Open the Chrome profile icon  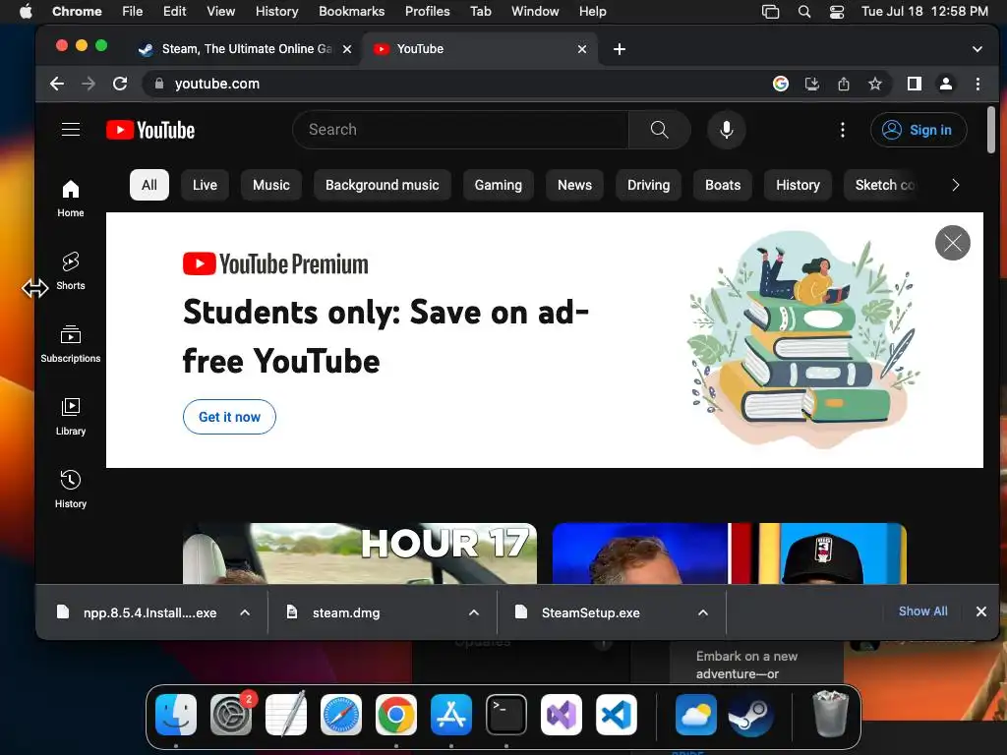click(x=946, y=84)
